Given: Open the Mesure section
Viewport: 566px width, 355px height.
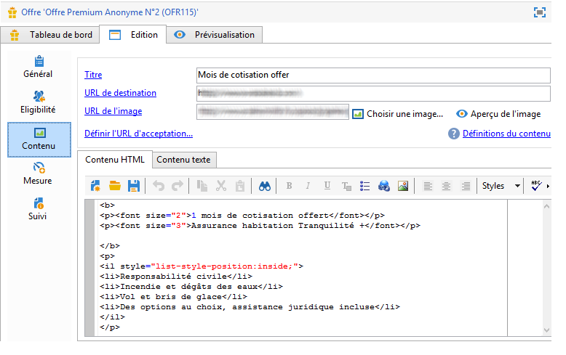Looking at the screenshot, I should [39, 174].
